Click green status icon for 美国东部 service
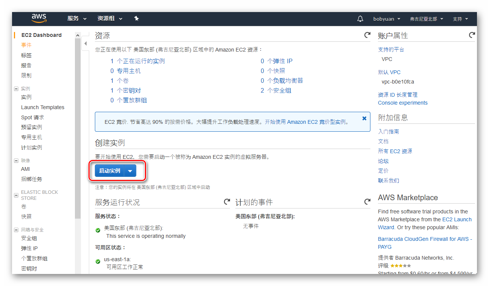 [x=97, y=230]
